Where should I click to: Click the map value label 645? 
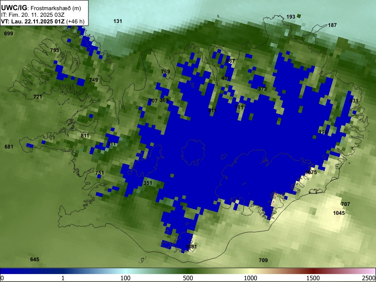[x=35, y=259]
